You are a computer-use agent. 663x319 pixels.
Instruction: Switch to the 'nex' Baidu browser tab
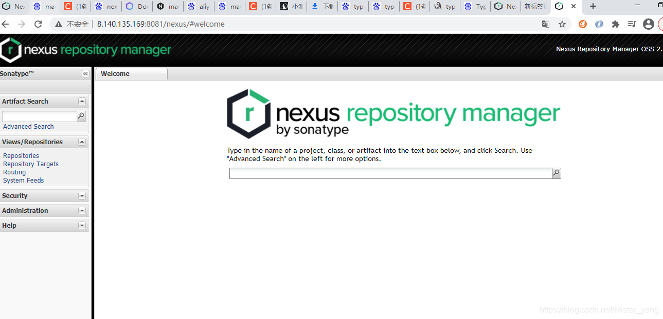[x=106, y=6]
